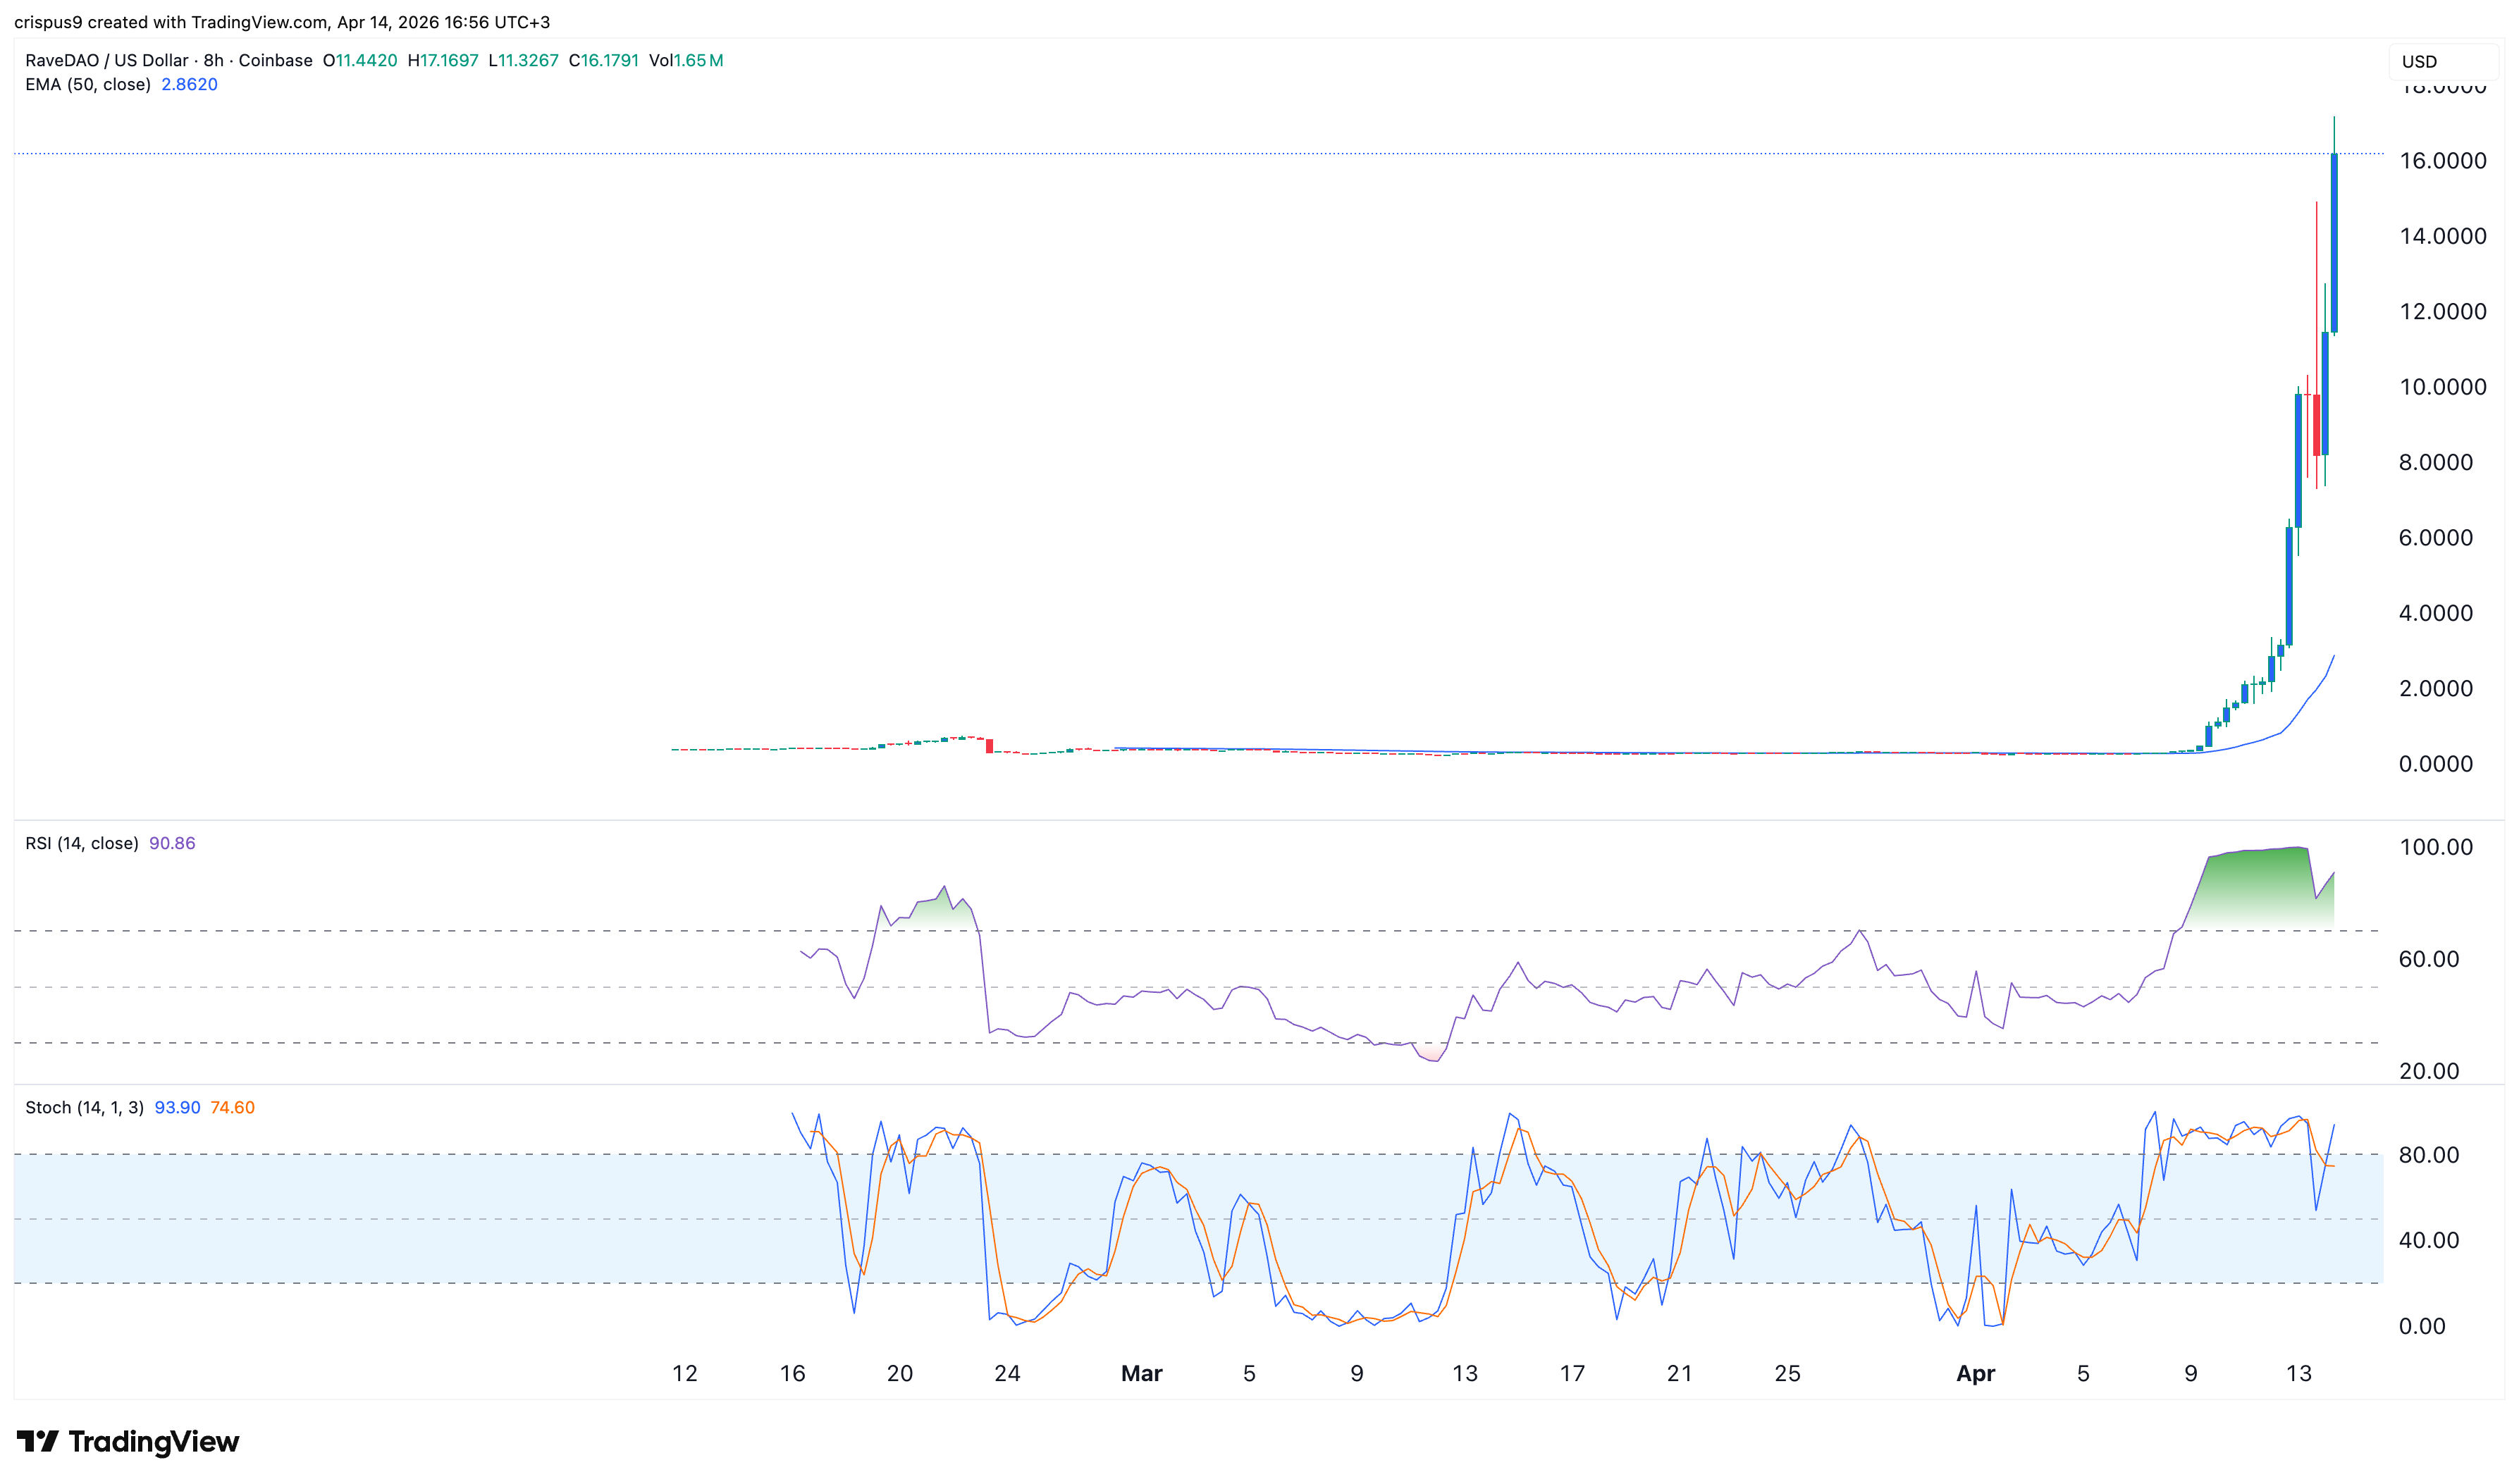Click the EMA value 2.8620
2519x1484 pixels.
(x=189, y=84)
